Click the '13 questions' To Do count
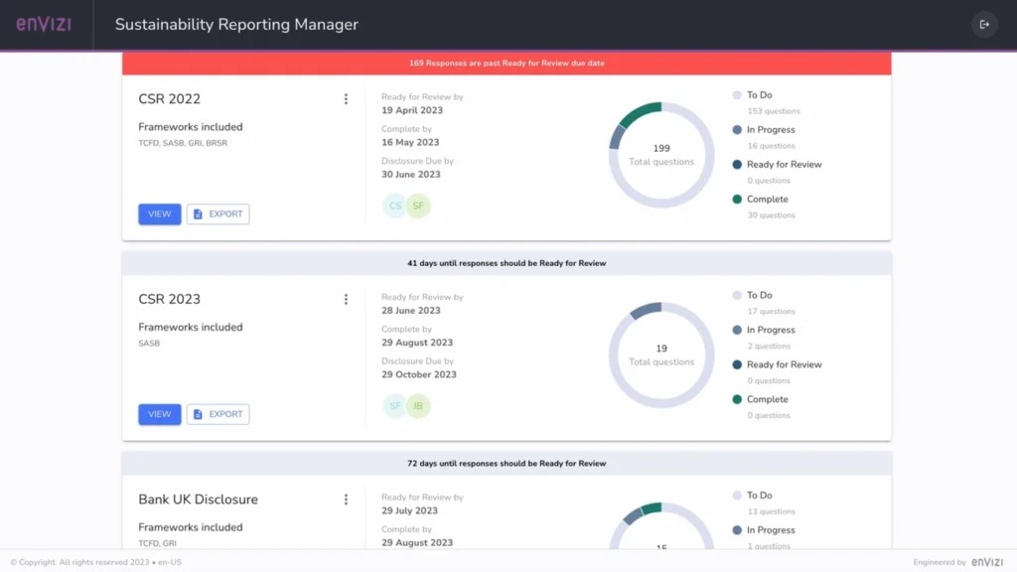Screen dimensions: 1017x572 (x=771, y=511)
